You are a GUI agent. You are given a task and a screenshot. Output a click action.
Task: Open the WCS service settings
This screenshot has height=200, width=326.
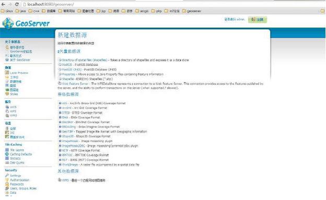point(13,107)
